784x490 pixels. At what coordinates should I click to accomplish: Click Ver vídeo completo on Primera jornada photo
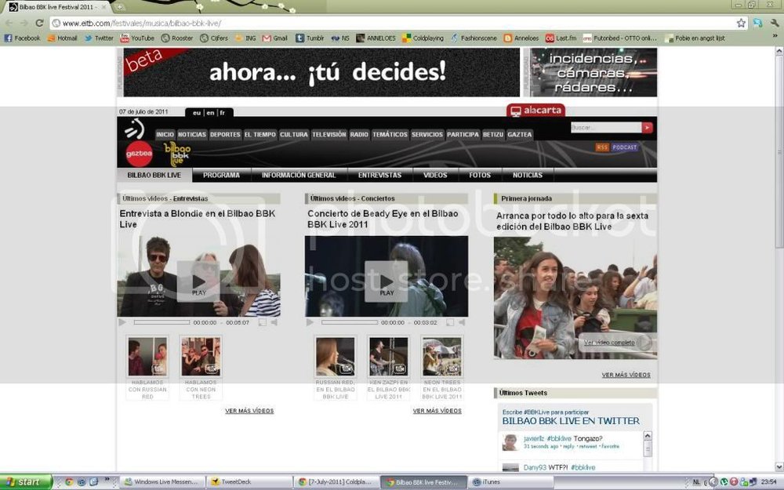click(x=609, y=343)
